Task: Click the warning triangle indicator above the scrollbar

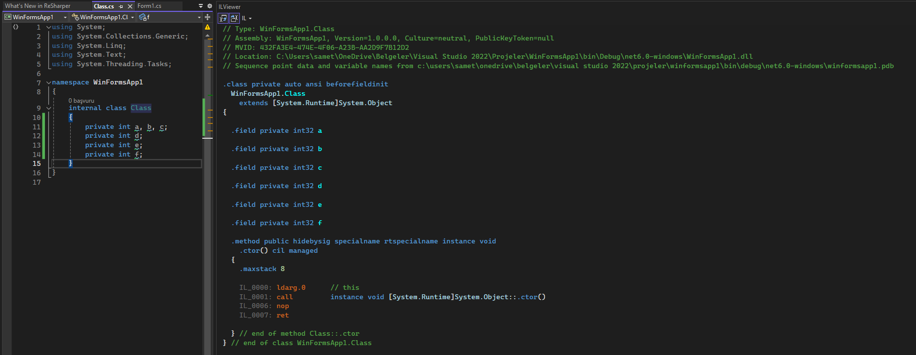Action: (x=208, y=27)
